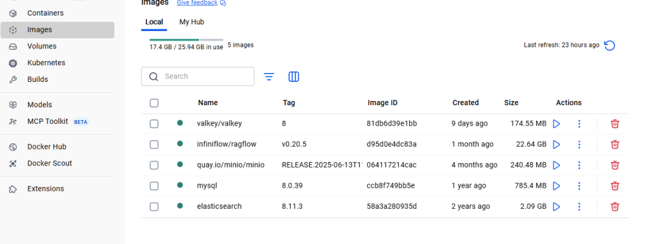This screenshot has height=244, width=645.
Task: Open the Models sidebar icon
Action: pyautogui.click(x=13, y=105)
